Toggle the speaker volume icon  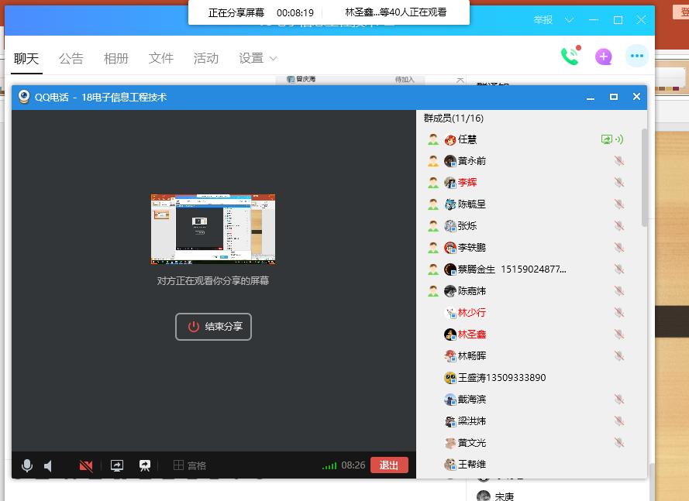pos(49,465)
